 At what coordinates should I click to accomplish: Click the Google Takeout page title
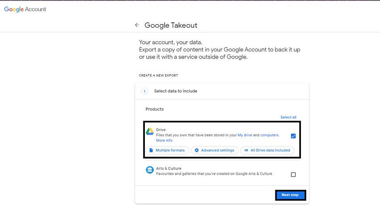171,25
